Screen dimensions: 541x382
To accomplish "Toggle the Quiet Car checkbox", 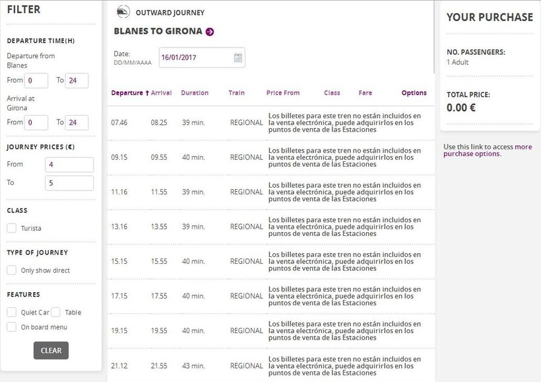I will click(x=12, y=312).
